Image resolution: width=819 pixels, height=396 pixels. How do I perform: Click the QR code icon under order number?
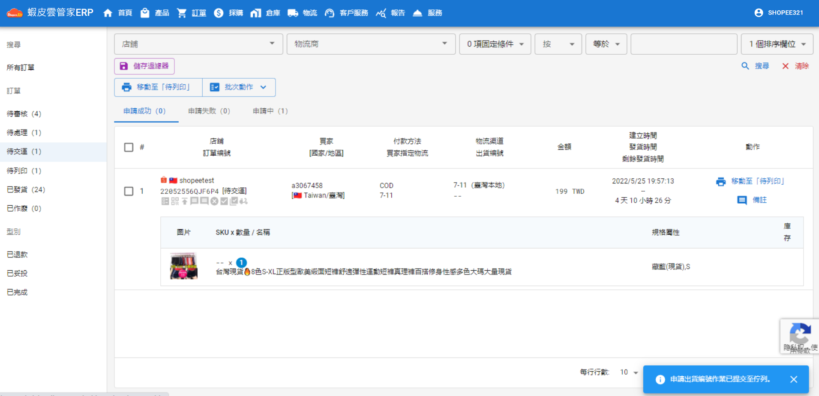(175, 201)
